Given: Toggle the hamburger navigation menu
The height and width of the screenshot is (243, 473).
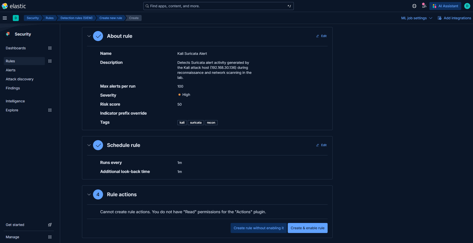Looking at the screenshot, I should click(x=5, y=18).
